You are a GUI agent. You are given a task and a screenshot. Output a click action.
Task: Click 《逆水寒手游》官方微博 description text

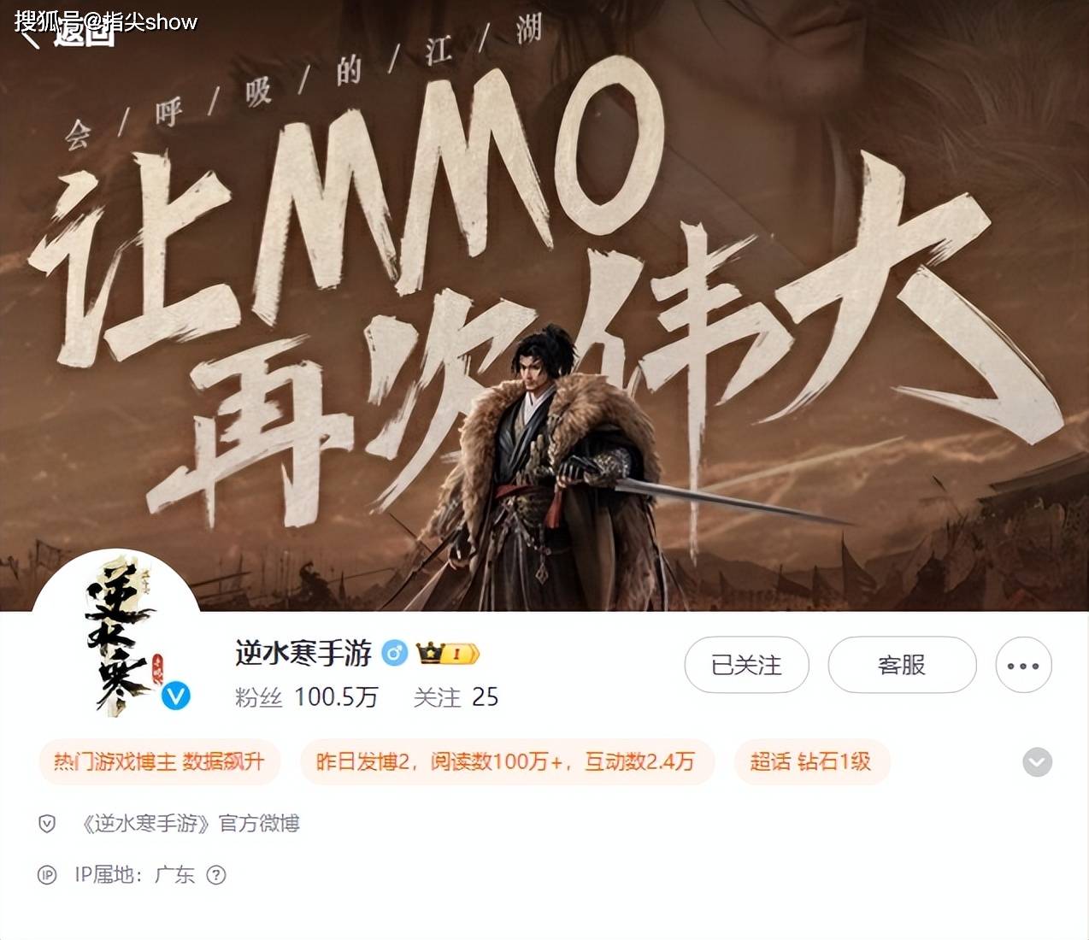[190, 824]
